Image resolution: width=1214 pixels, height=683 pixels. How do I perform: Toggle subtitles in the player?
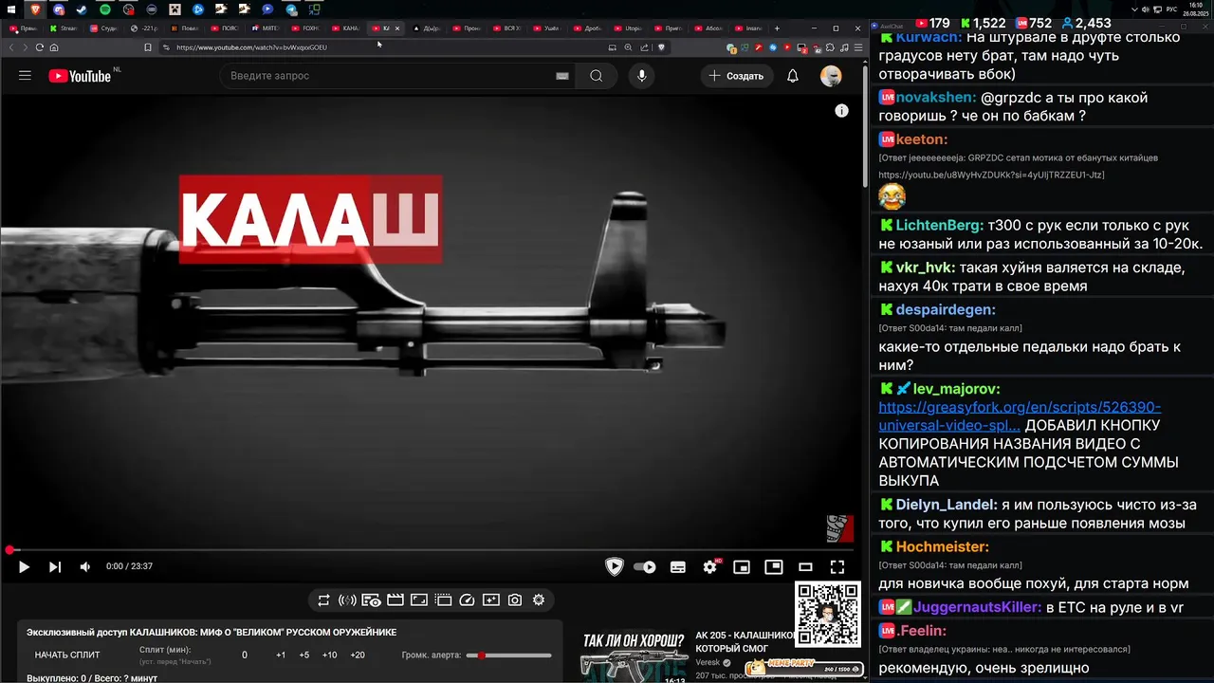point(678,567)
